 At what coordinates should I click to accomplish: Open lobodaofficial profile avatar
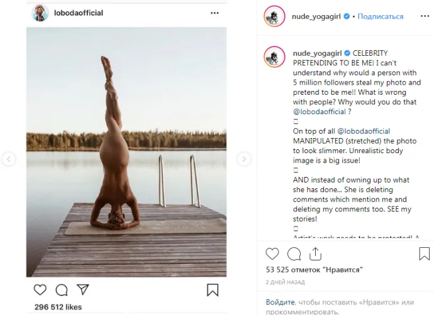pyautogui.click(x=40, y=13)
